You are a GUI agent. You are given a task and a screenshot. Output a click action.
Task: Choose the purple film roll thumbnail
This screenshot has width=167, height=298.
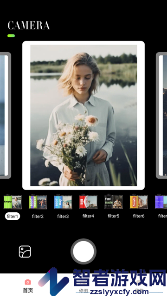161,202
